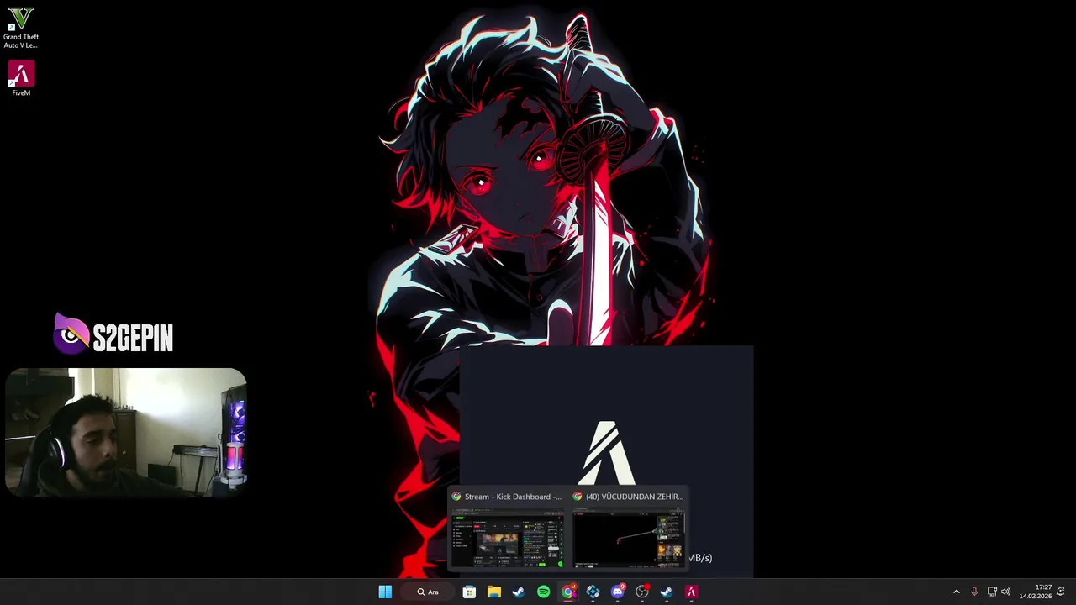Image resolution: width=1076 pixels, height=605 pixels.
Task: Click the microphone icon in system tray
Action: (974, 592)
